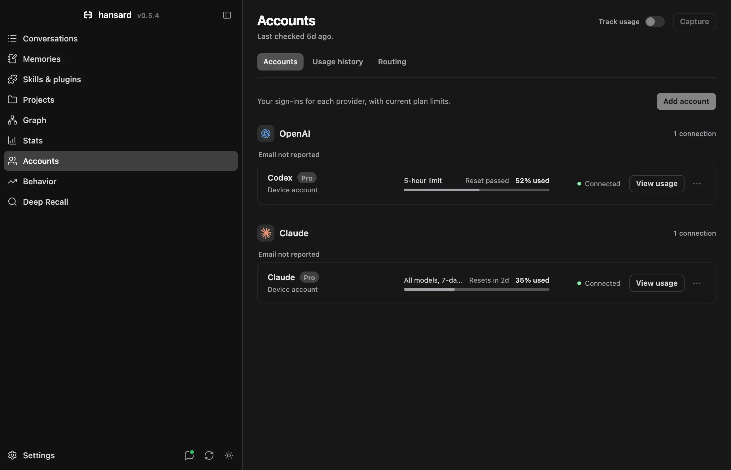Open Conversations list icon
731x470 pixels.
(x=12, y=38)
